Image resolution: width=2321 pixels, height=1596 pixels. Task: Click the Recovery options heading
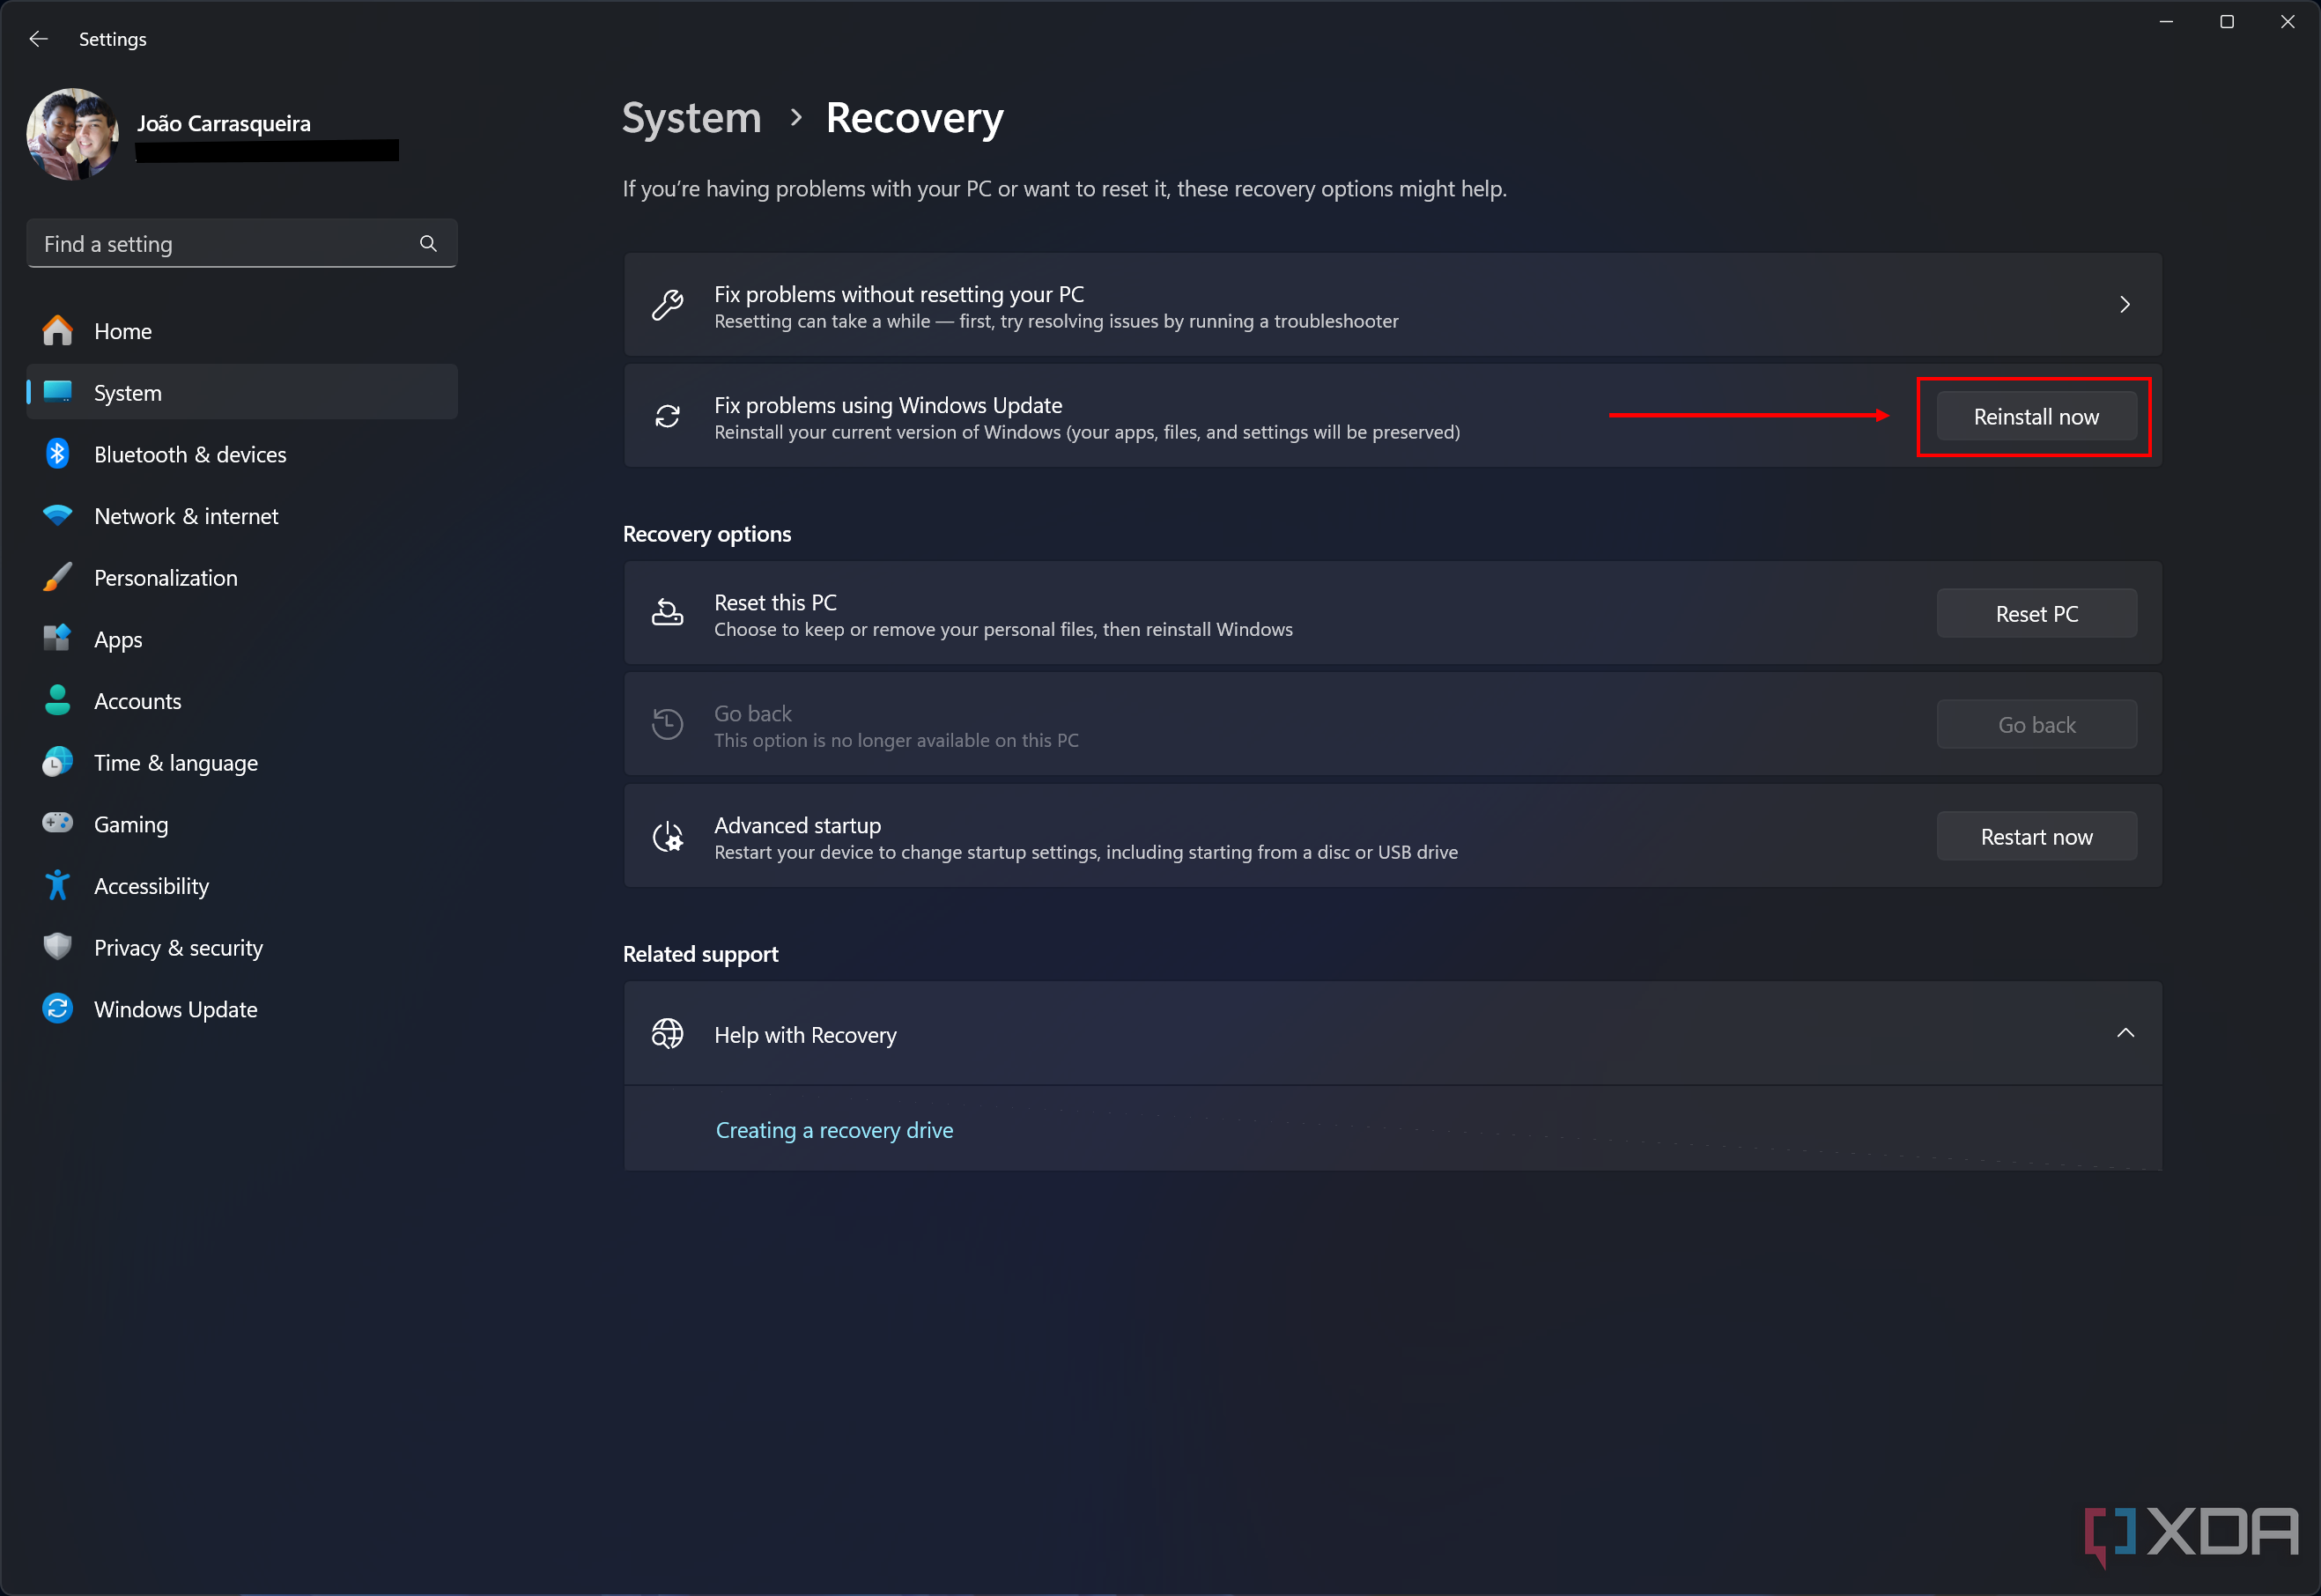click(707, 534)
